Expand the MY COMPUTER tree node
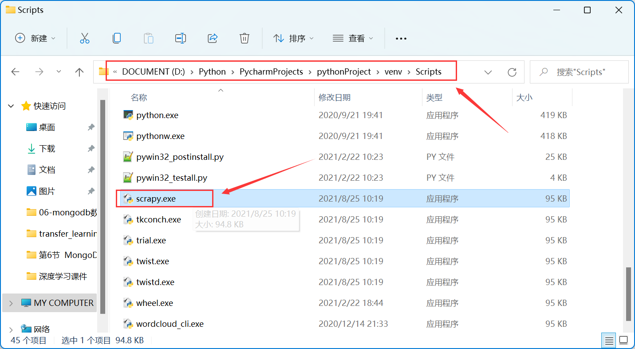This screenshot has height=349, width=635. coord(11,303)
